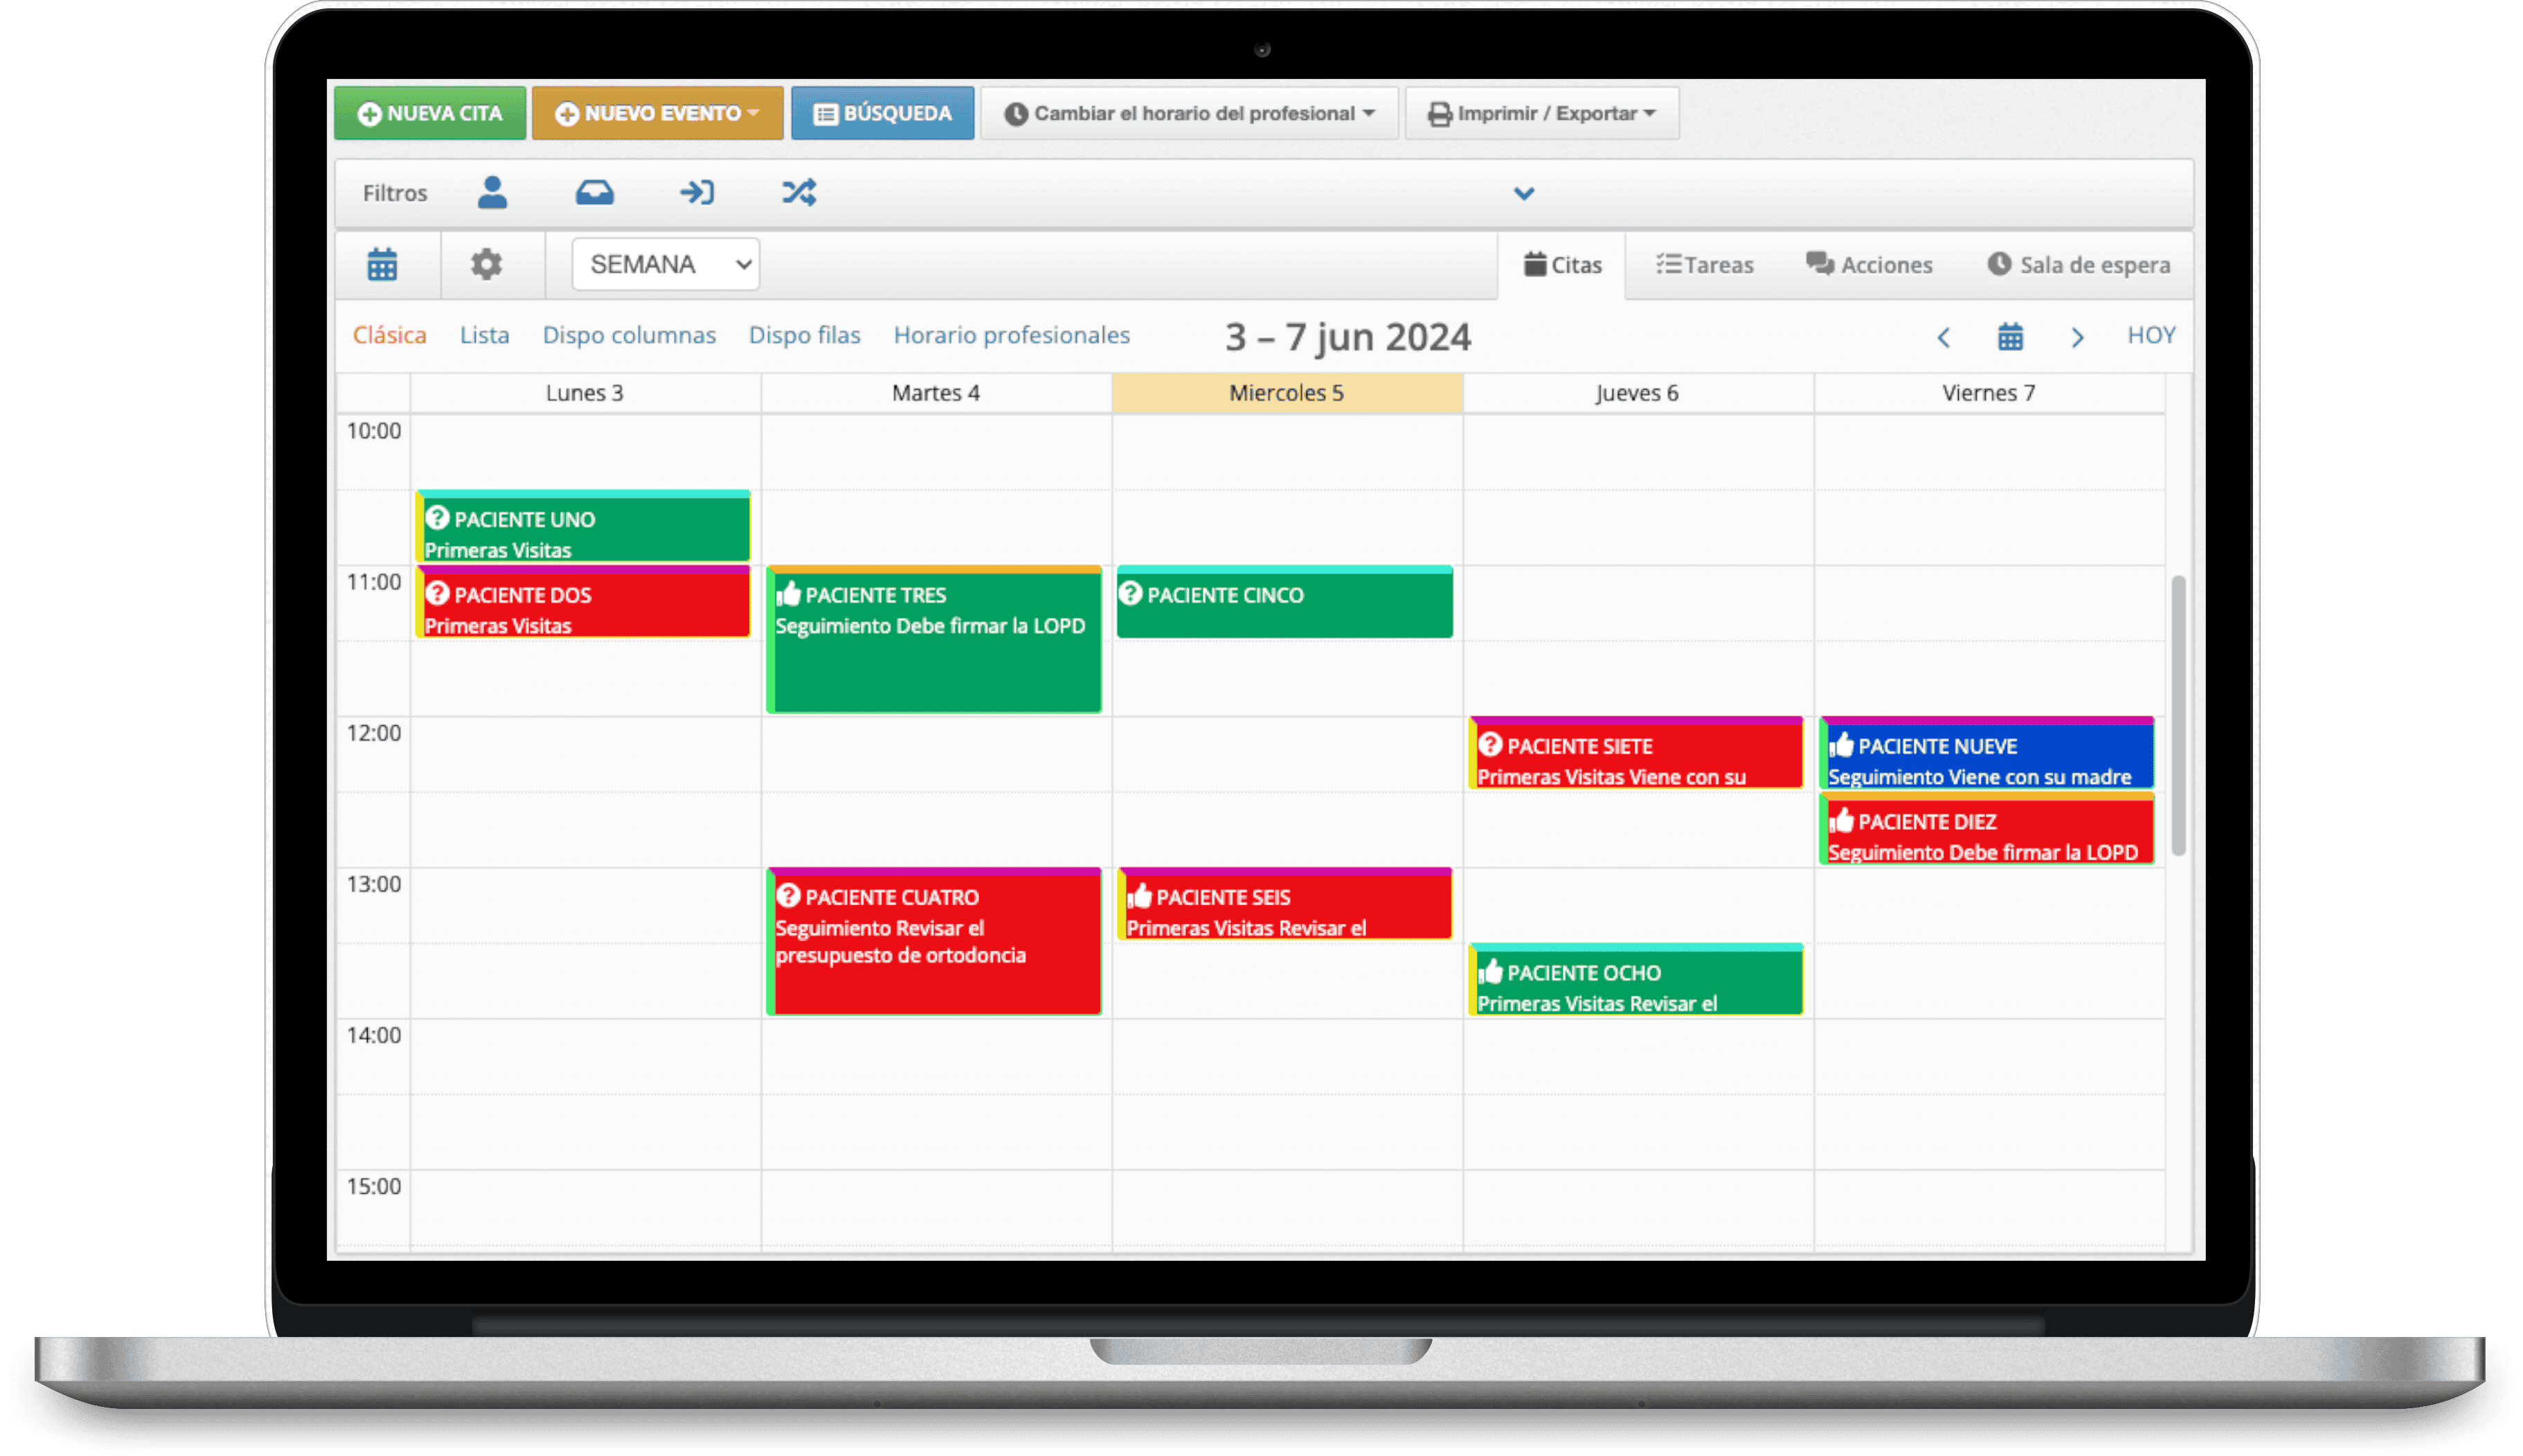The height and width of the screenshot is (1456, 2523).
Task: Click thumbs-up status icon on PACIENTE OCHO
Action: tap(1491, 971)
